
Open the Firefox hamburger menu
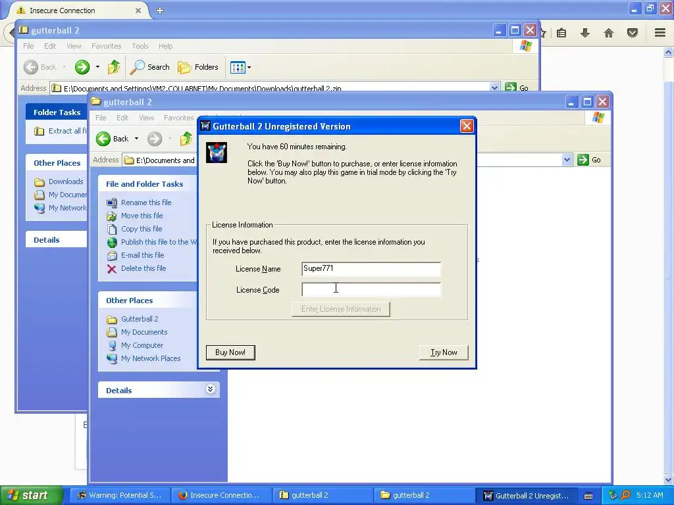660,33
